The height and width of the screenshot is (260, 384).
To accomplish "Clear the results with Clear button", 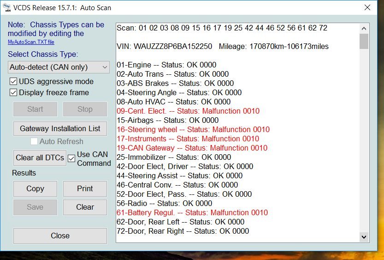I will pyautogui.click(x=85, y=207).
